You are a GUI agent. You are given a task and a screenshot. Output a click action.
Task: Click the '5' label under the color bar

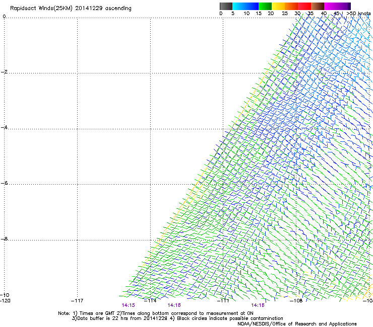(233, 14)
